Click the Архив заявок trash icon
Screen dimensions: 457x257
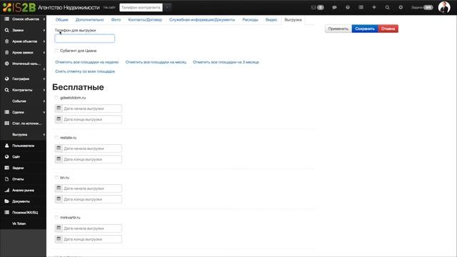tap(6, 52)
